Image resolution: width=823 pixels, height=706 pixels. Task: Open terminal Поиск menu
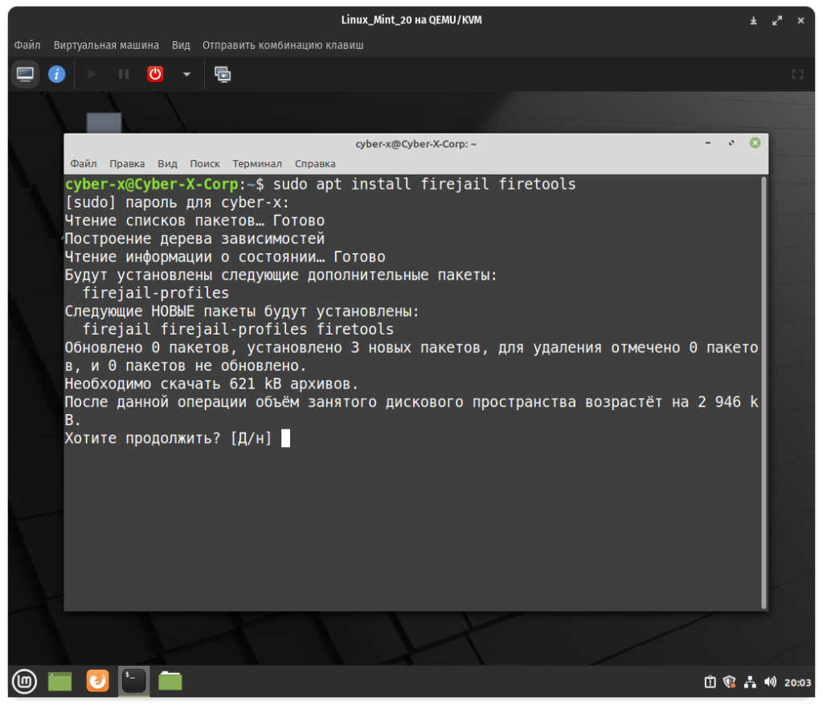point(205,164)
